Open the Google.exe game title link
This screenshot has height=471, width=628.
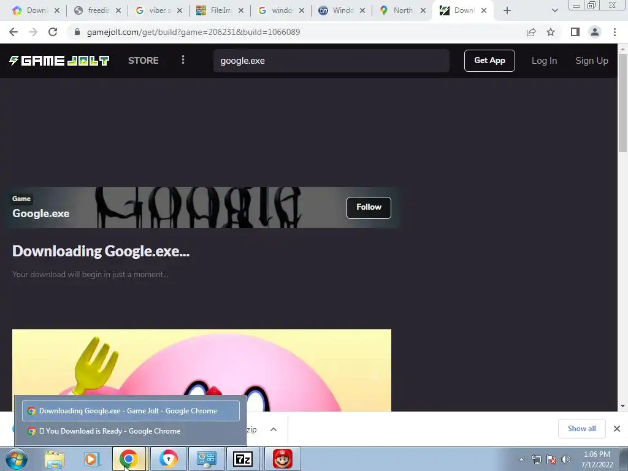pos(41,213)
